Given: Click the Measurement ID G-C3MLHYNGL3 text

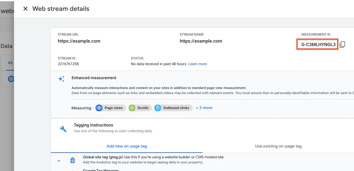Looking at the screenshot, I should [318, 45].
